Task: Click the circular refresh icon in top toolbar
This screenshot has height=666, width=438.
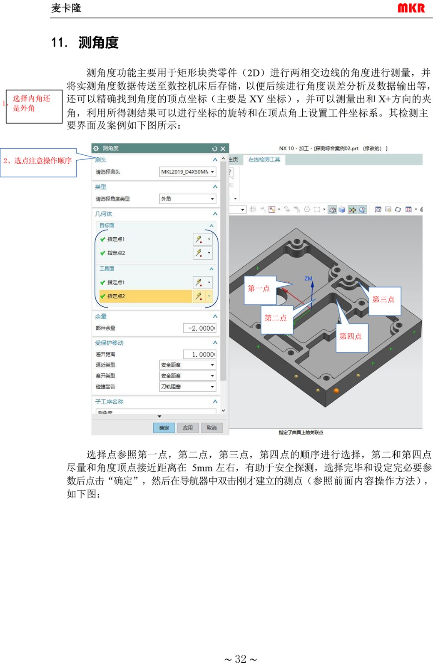Action: point(398,210)
